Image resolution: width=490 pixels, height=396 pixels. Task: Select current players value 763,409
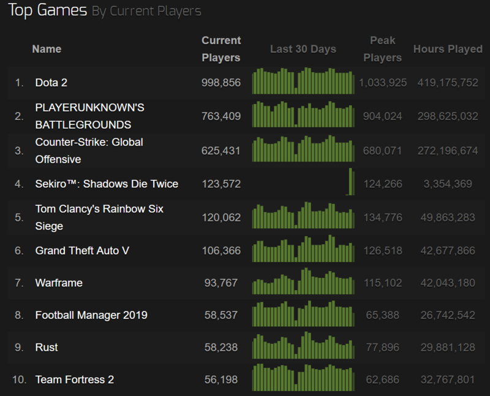coord(221,116)
